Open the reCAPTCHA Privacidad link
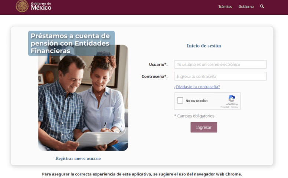This screenshot has width=288, height=178. point(225,107)
